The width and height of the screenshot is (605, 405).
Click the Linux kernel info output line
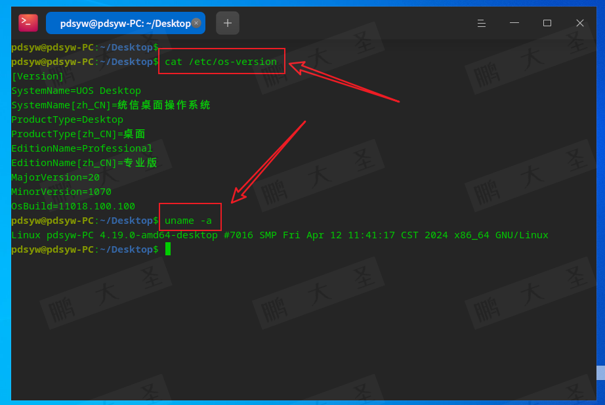tap(280, 235)
